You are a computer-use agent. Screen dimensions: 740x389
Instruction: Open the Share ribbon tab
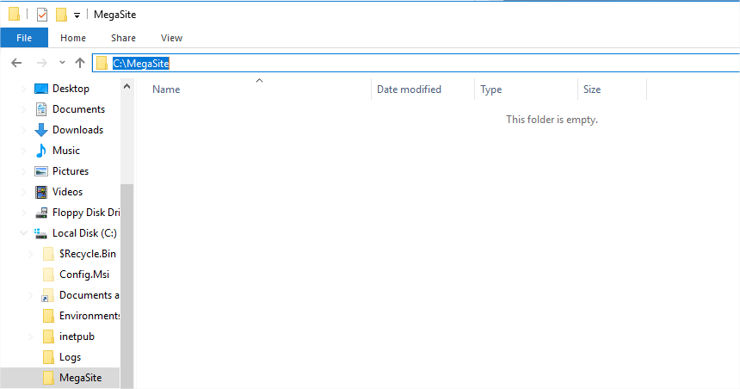pyautogui.click(x=123, y=38)
